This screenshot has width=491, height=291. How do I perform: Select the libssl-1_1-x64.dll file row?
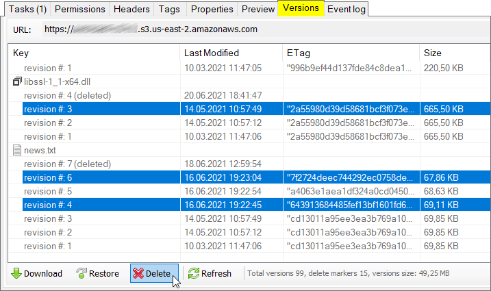249,81
